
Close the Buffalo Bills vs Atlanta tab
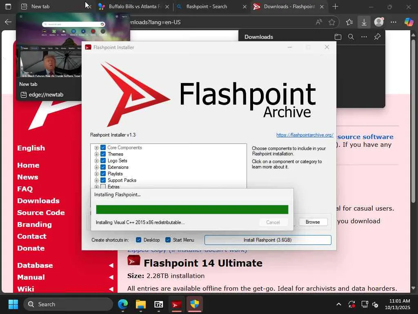pos(167,7)
